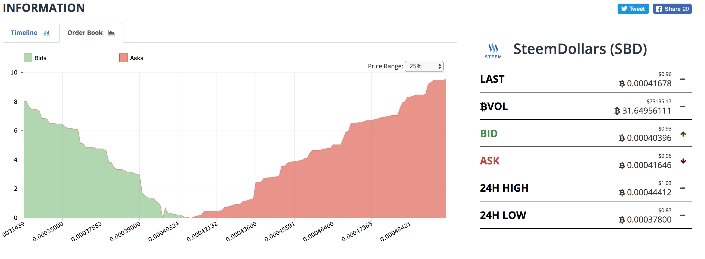Click the Bids legend text

pyautogui.click(x=40, y=58)
